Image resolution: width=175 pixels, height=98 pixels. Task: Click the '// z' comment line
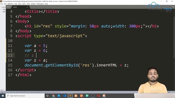(x=29, y=55)
